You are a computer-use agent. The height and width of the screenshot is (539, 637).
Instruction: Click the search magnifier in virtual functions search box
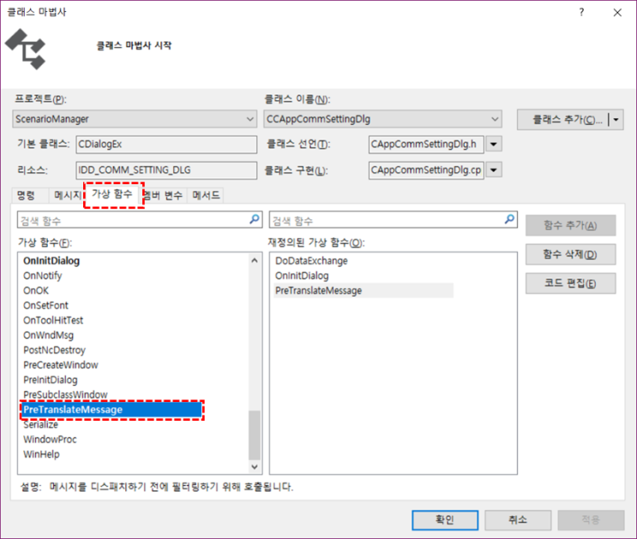[x=255, y=219]
